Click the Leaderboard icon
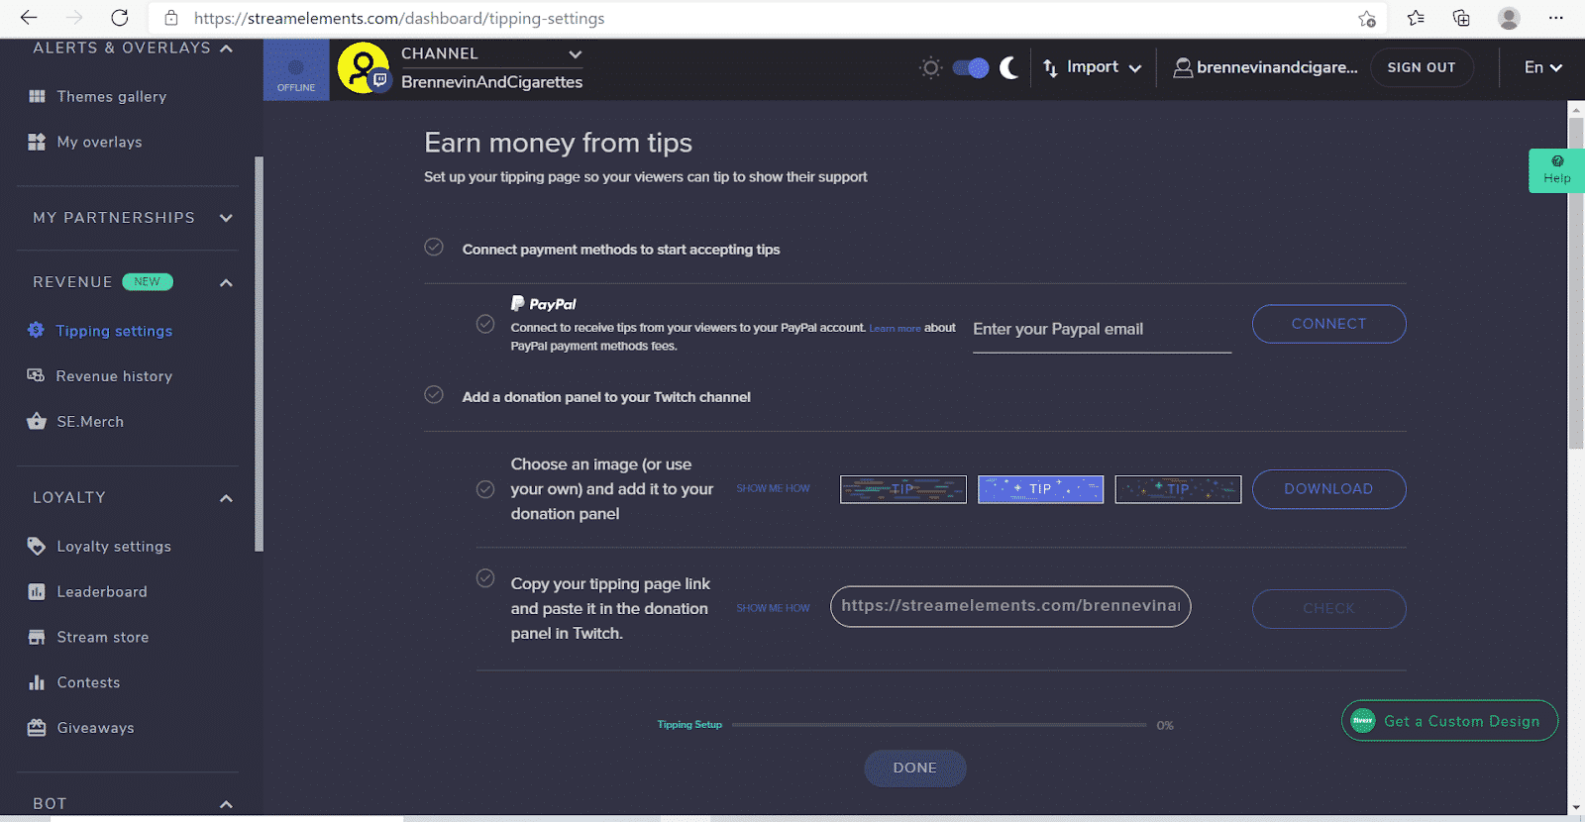This screenshot has width=1585, height=822. tap(37, 591)
